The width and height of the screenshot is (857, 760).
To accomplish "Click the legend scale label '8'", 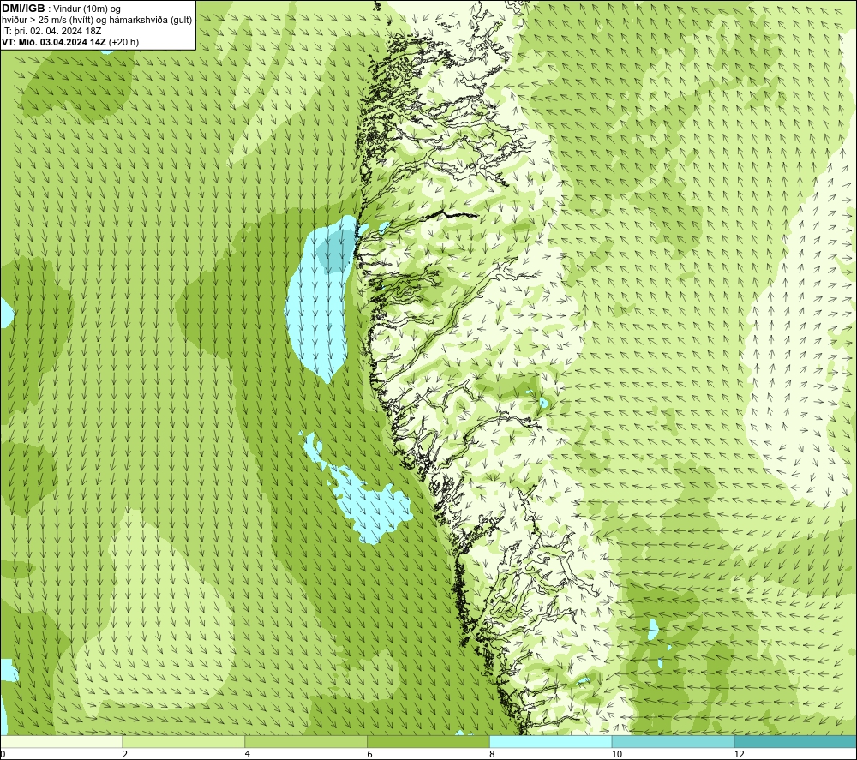I will [493, 754].
